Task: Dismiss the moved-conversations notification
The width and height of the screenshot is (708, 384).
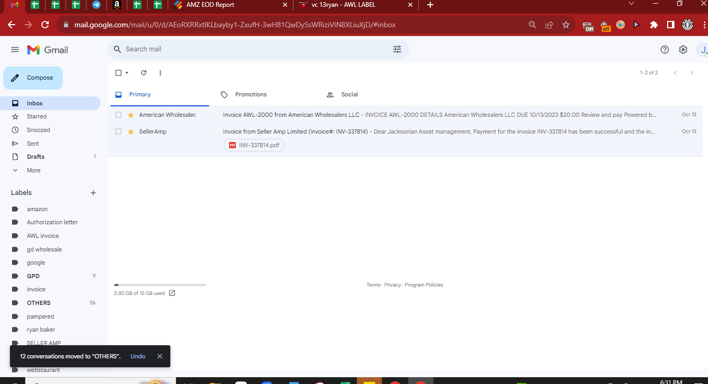Action: coord(160,356)
